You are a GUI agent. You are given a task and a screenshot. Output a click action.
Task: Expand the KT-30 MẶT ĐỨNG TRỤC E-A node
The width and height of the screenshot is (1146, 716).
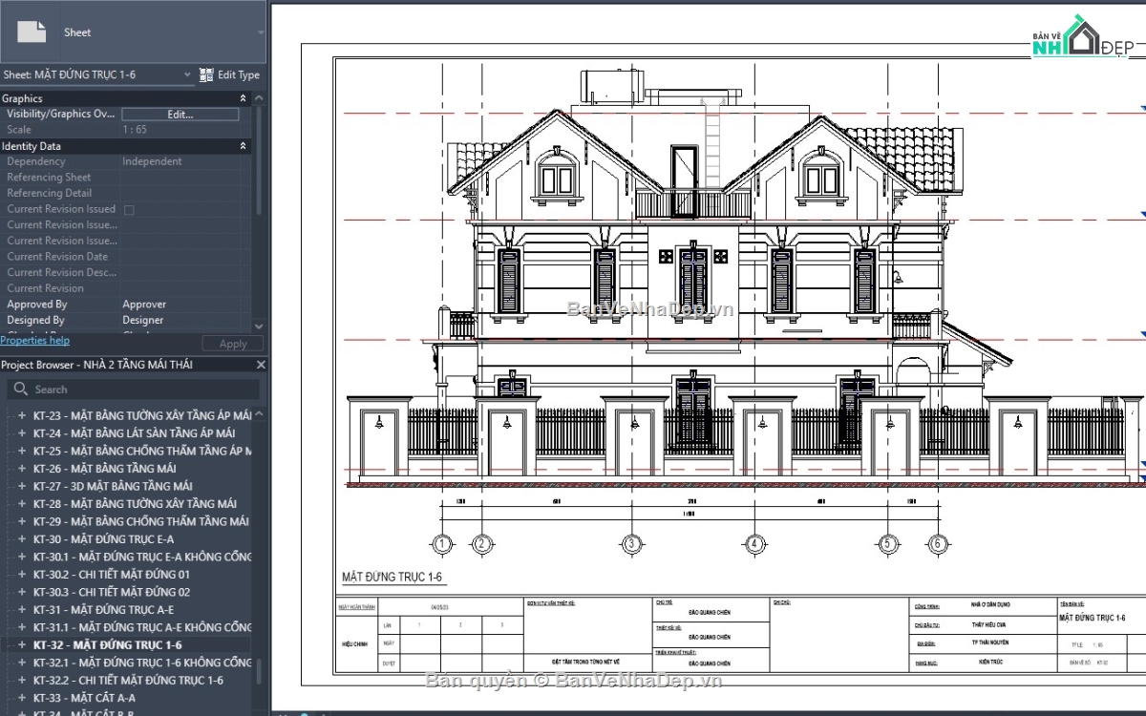(21, 539)
